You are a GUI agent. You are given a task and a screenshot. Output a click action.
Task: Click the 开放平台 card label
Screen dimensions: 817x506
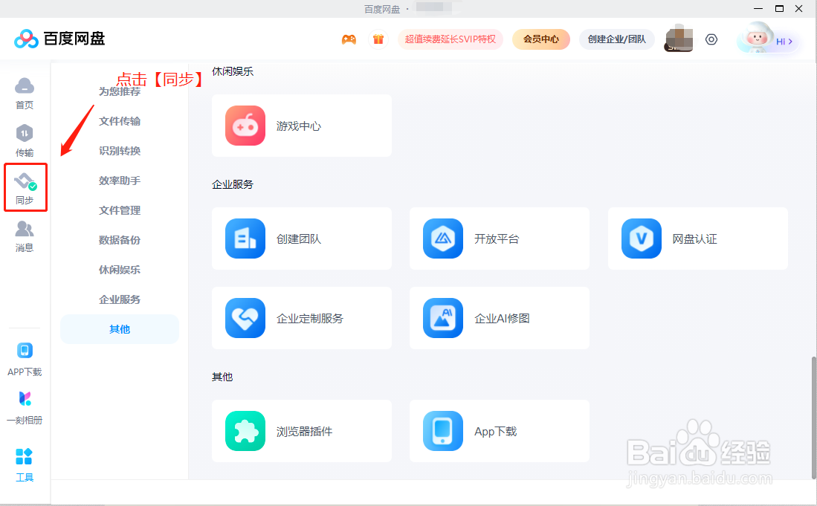tap(497, 239)
